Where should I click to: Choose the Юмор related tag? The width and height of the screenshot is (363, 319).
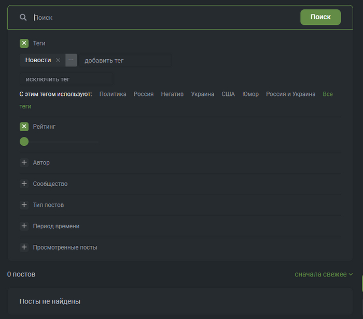pyautogui.click(x=250, y=94)
